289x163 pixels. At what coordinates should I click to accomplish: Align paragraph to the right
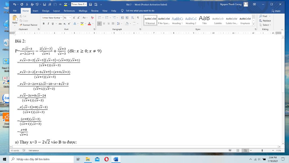(109, 24)
